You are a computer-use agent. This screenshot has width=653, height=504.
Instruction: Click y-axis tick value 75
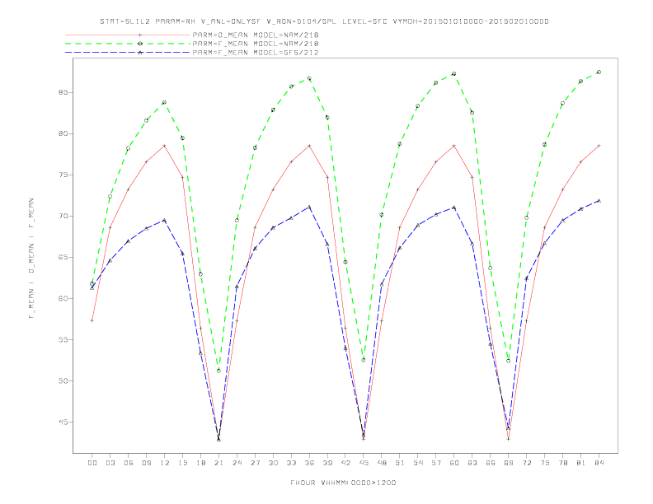click(x=63, y=175)
